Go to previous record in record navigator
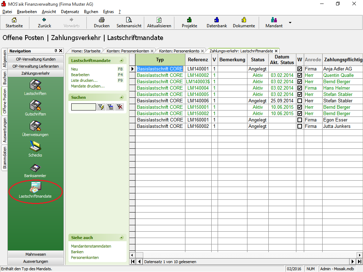This screenshot has height=272, width=363. pos(139,262)
